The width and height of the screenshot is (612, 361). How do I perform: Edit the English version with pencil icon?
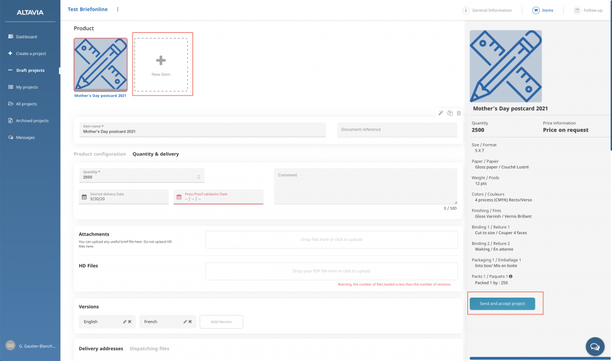[x=125, y=322]
